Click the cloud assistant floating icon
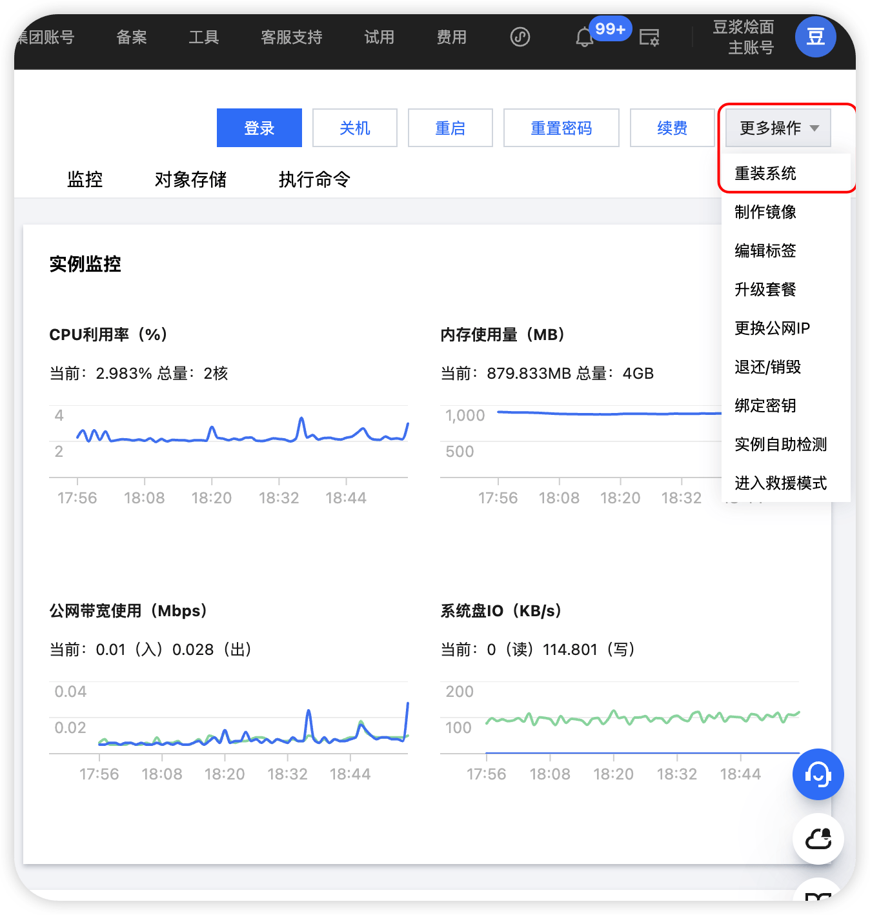 pyautogui.click(x=818, y=839)
